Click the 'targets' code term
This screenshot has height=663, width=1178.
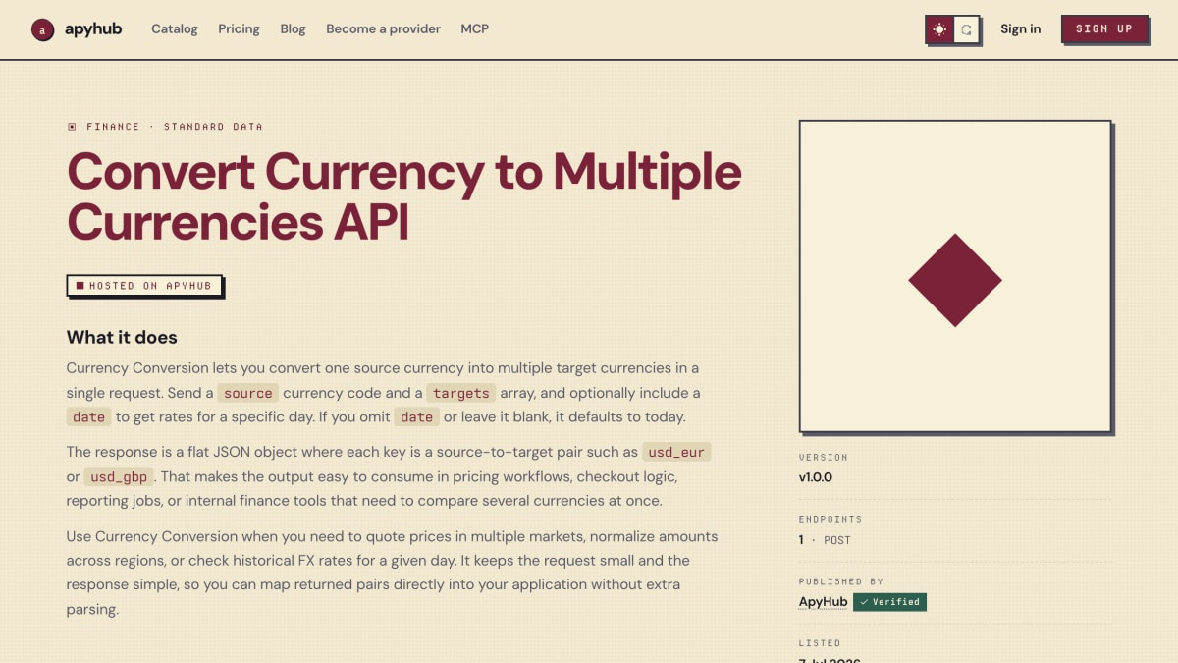(461, 393)
